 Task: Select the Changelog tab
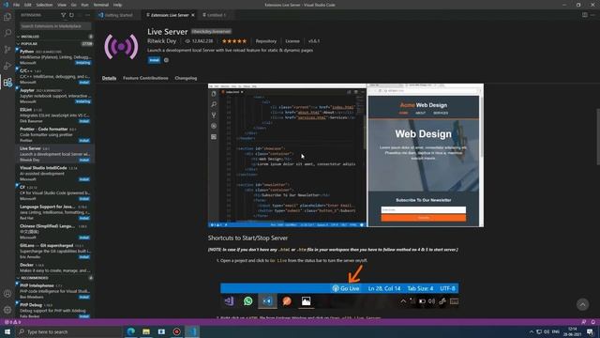pyautogui.click(x=186, y=78)
